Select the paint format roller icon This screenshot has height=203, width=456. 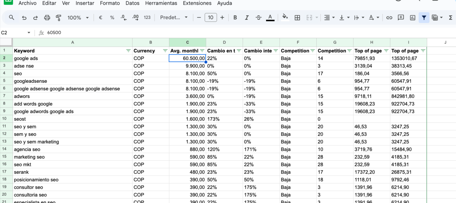coord(58,17)
